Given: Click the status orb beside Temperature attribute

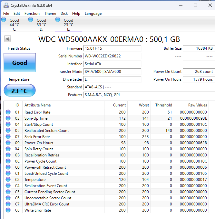Looking at the screenshot, I should point(8,180).
